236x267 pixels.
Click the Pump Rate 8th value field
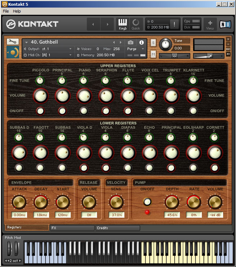click(194, 215)
